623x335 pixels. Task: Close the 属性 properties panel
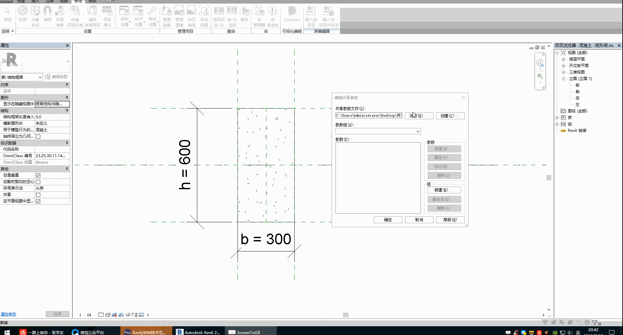coord(67,46)
